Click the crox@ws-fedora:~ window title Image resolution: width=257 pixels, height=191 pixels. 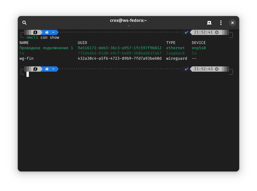pos(128,20)
